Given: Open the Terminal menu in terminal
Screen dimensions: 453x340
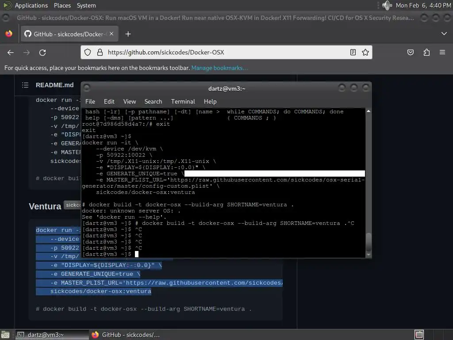Looking at the screenshot, I should tap(183, 101).
